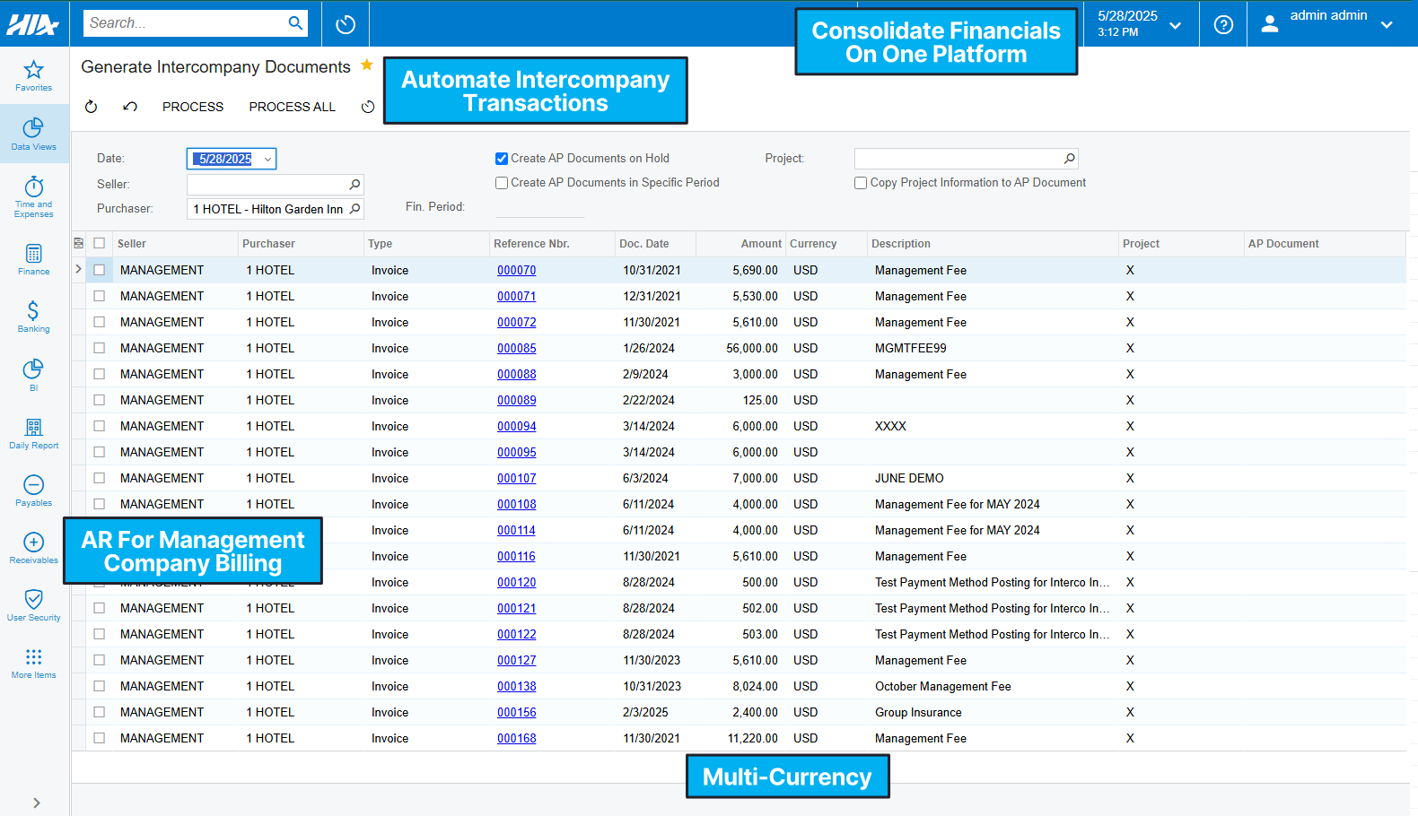The image size is (1418, 816).
Task: Open Seller lookup magnifier
Action: pos(354,185)
